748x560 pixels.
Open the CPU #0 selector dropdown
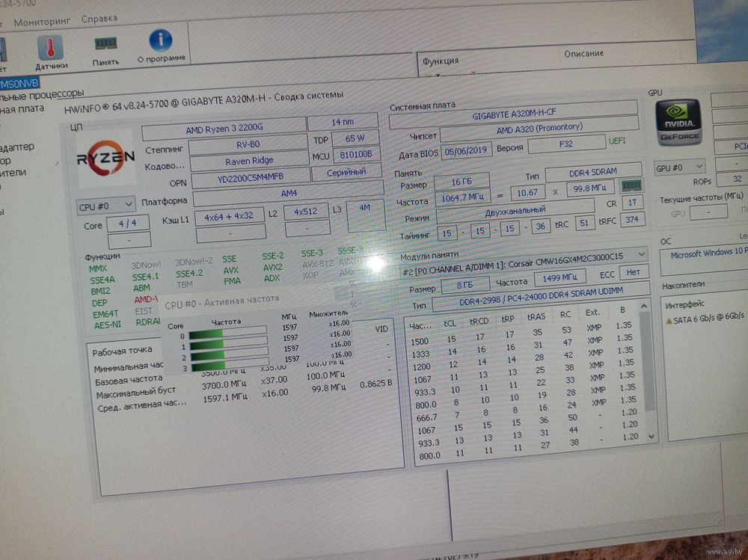(105, 205)
